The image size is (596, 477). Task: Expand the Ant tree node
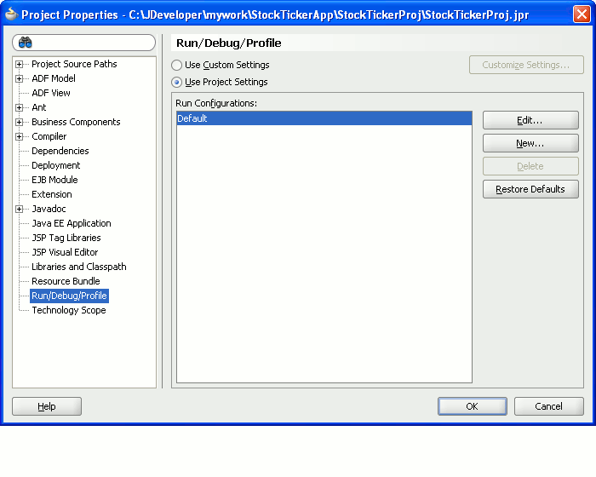coord(20,108)
